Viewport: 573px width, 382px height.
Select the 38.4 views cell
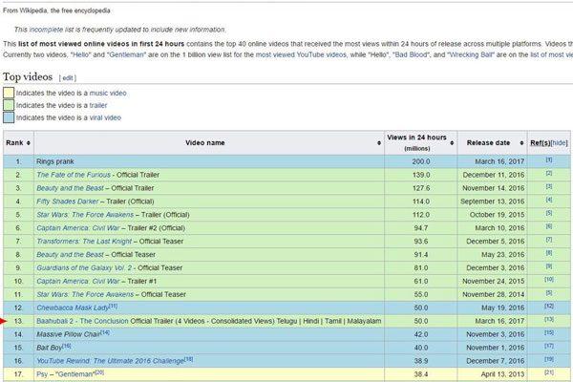click(x=420, y=374)
